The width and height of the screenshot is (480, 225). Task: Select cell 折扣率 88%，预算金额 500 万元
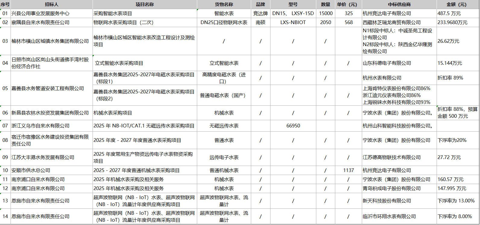click(x=458, y=113)
